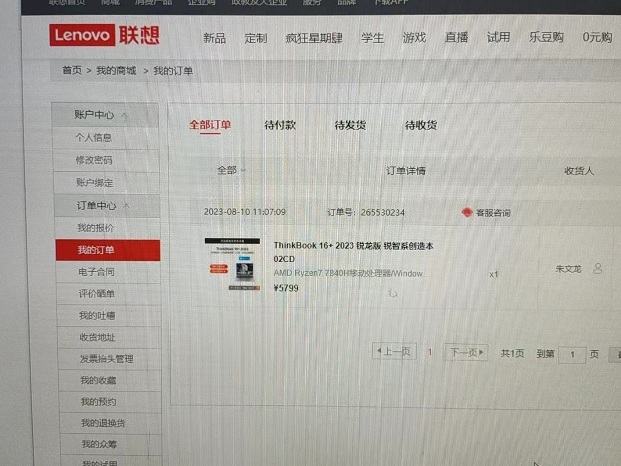Open 电子合同 in the sidebar
This screenshot has width=621, height=466.
96,272
